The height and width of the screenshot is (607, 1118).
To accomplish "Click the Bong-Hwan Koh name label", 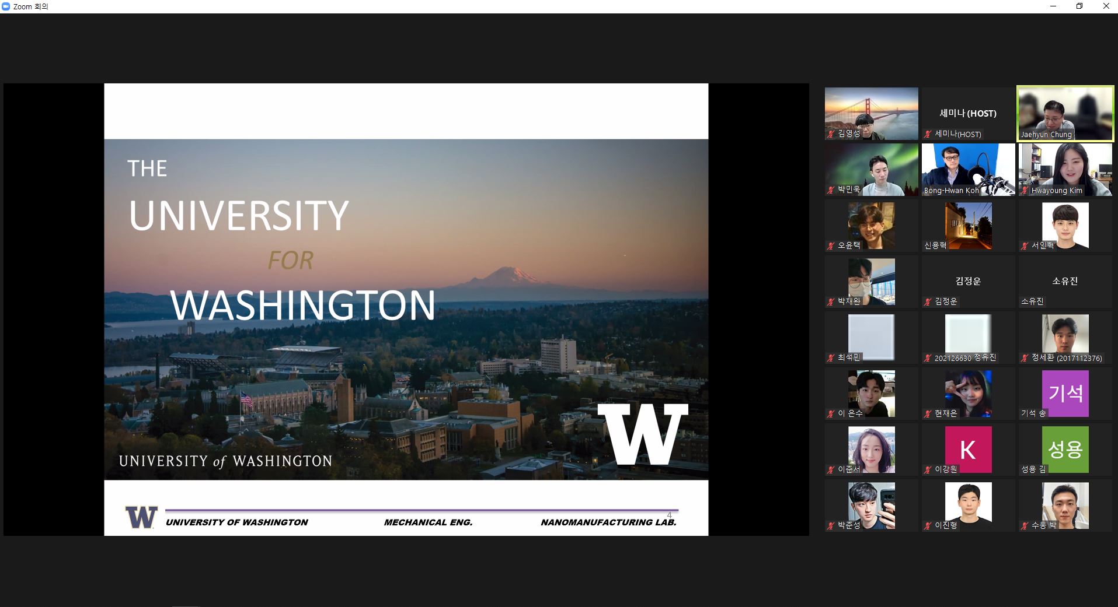I will coord(951,190).
